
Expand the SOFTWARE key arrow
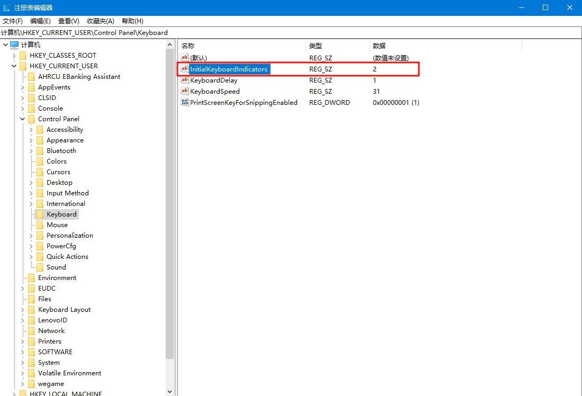click(23, 352)
